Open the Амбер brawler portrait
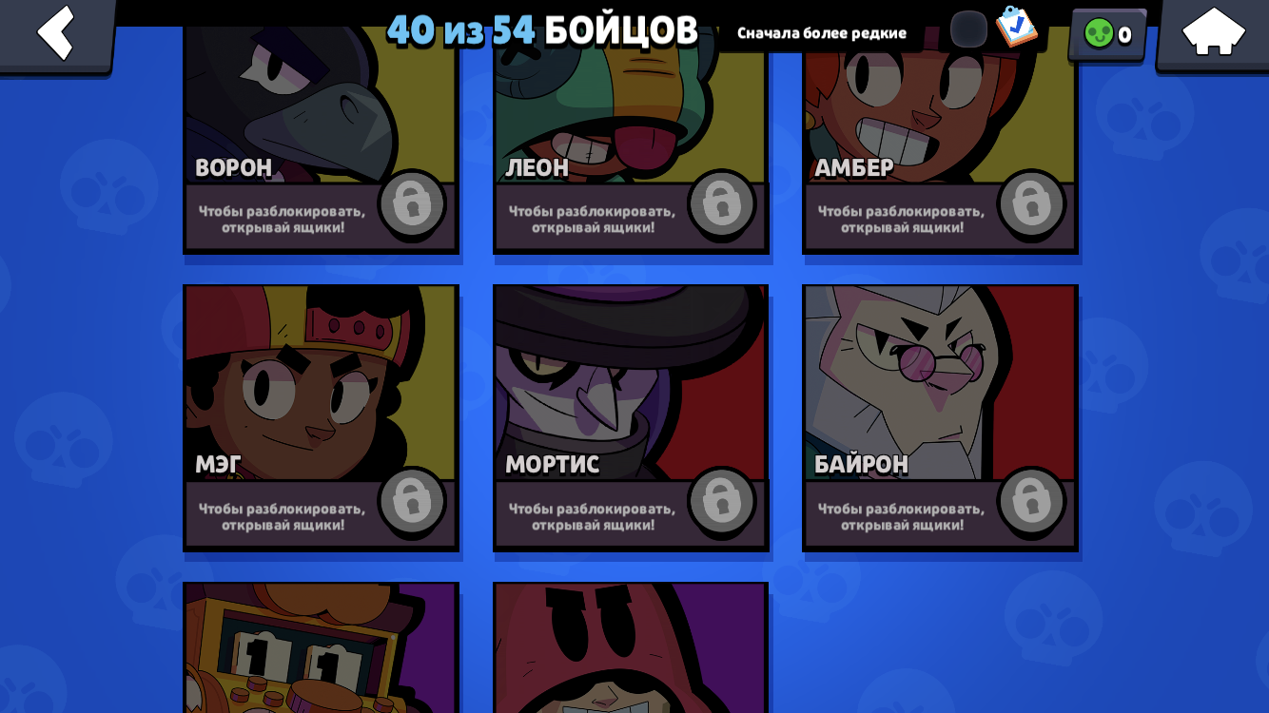This screenshot has height=713, width=1269. point(940,105)
